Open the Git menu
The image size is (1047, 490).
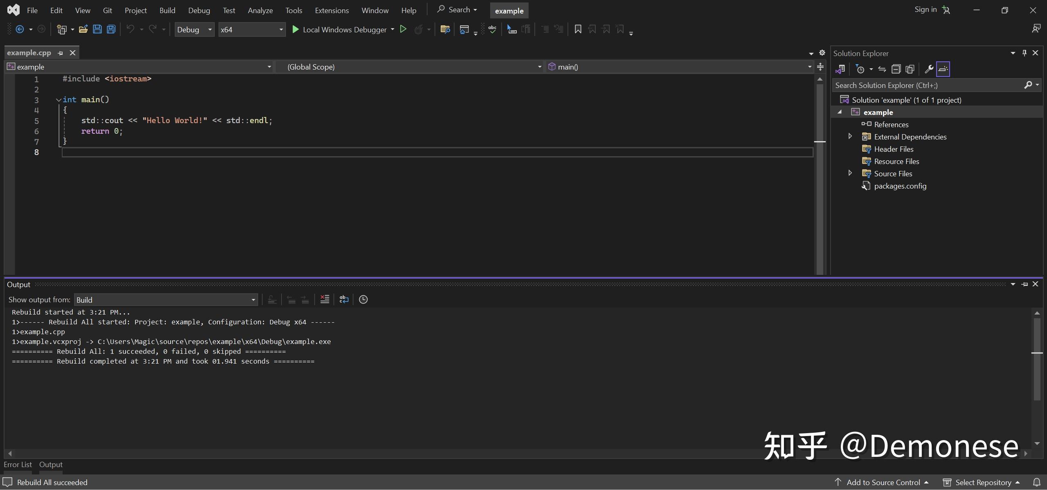coord(107,10)
